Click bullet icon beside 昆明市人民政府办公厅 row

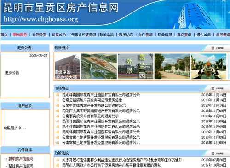[x=57, y=165]
